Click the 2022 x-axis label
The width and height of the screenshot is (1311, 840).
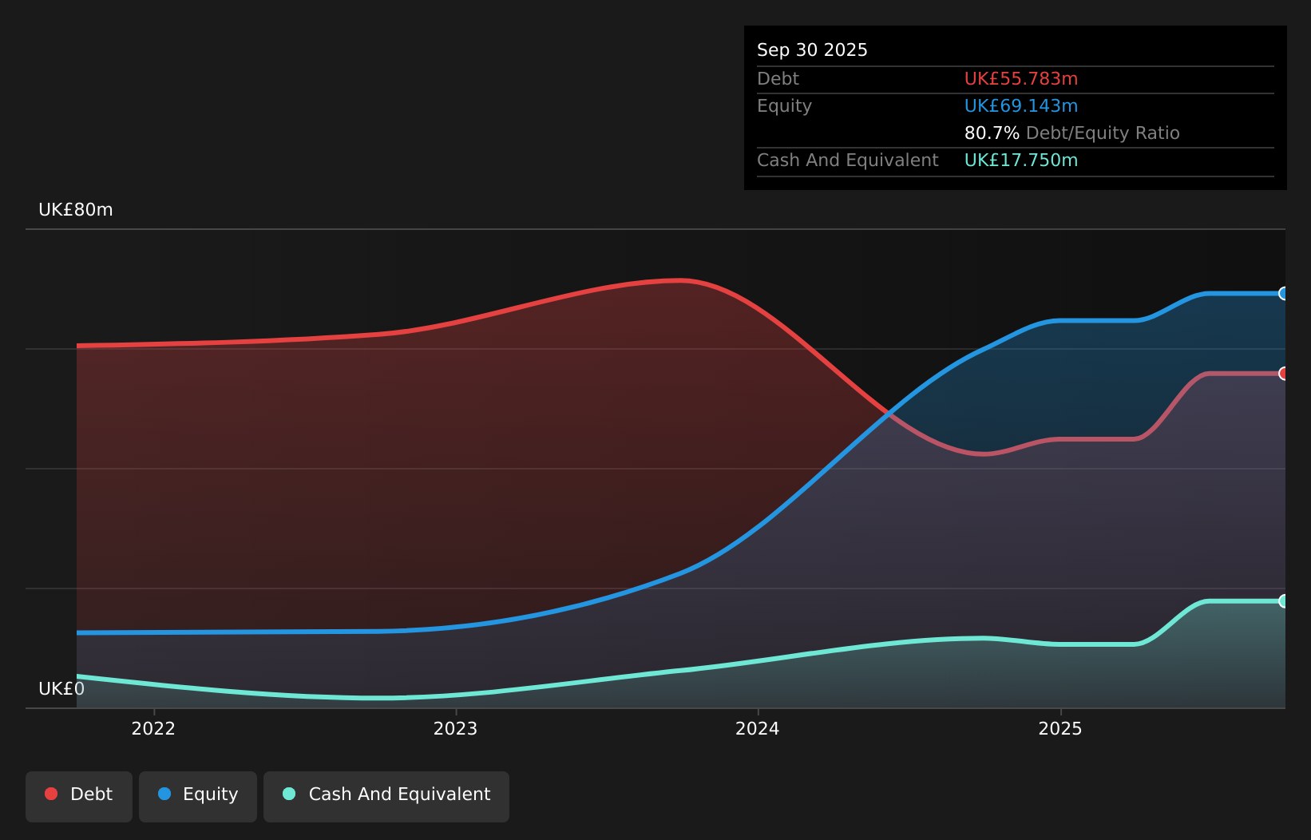coord(153,729)
